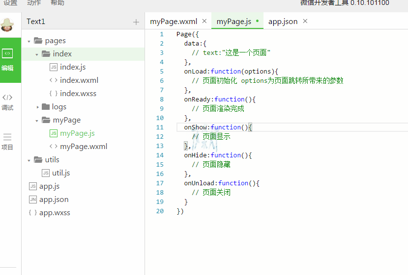This screenshot has height=275, width=408.
Task: Collapse the pages folder
Action: (29, 41)
